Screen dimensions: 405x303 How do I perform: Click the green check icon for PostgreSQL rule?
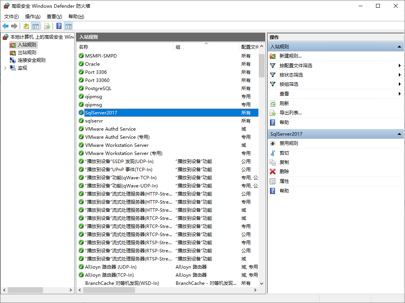click(81, 88)
